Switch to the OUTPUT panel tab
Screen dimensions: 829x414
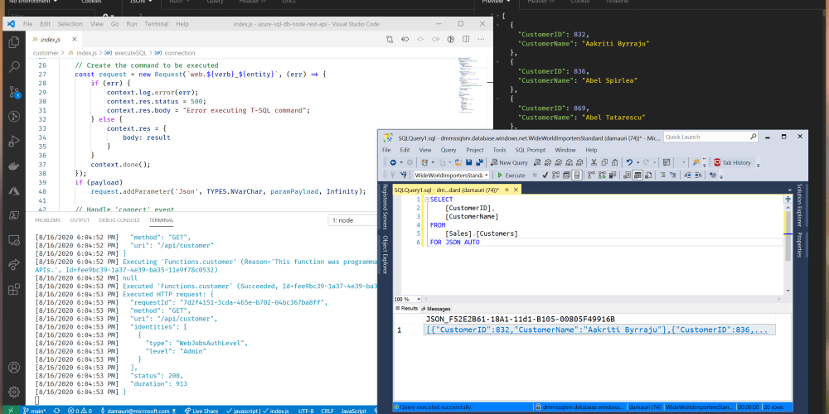pyautogui.click(x=80, y=220)
